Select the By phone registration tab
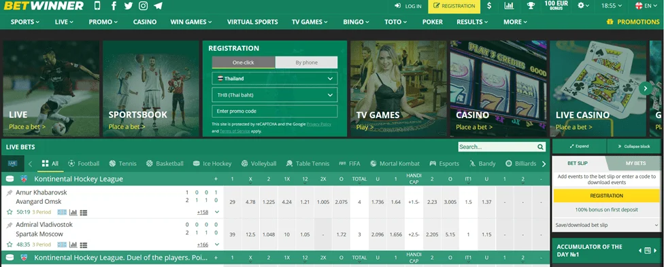664x267 pixels. [x=307, y=63]
